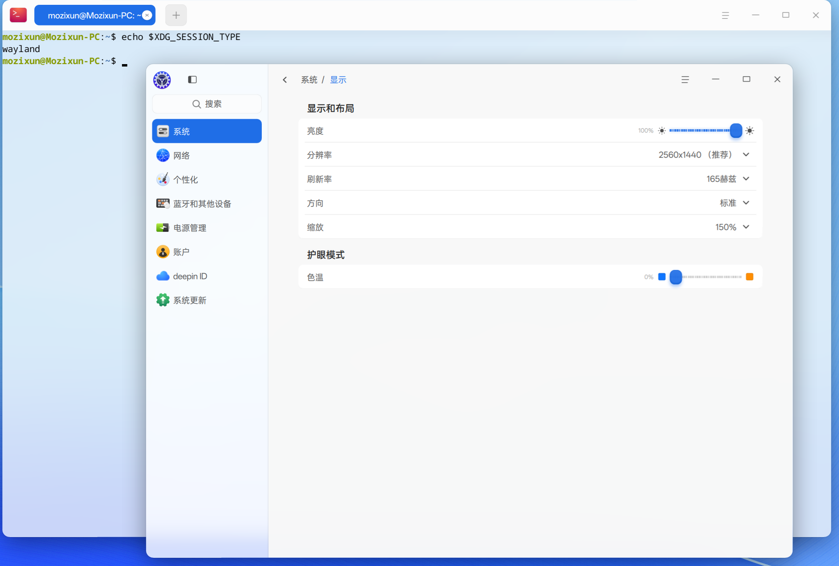The width and height of the screenshot is (839, 566).
Task: Maximize the Control Center window
Action: point(746,80)
